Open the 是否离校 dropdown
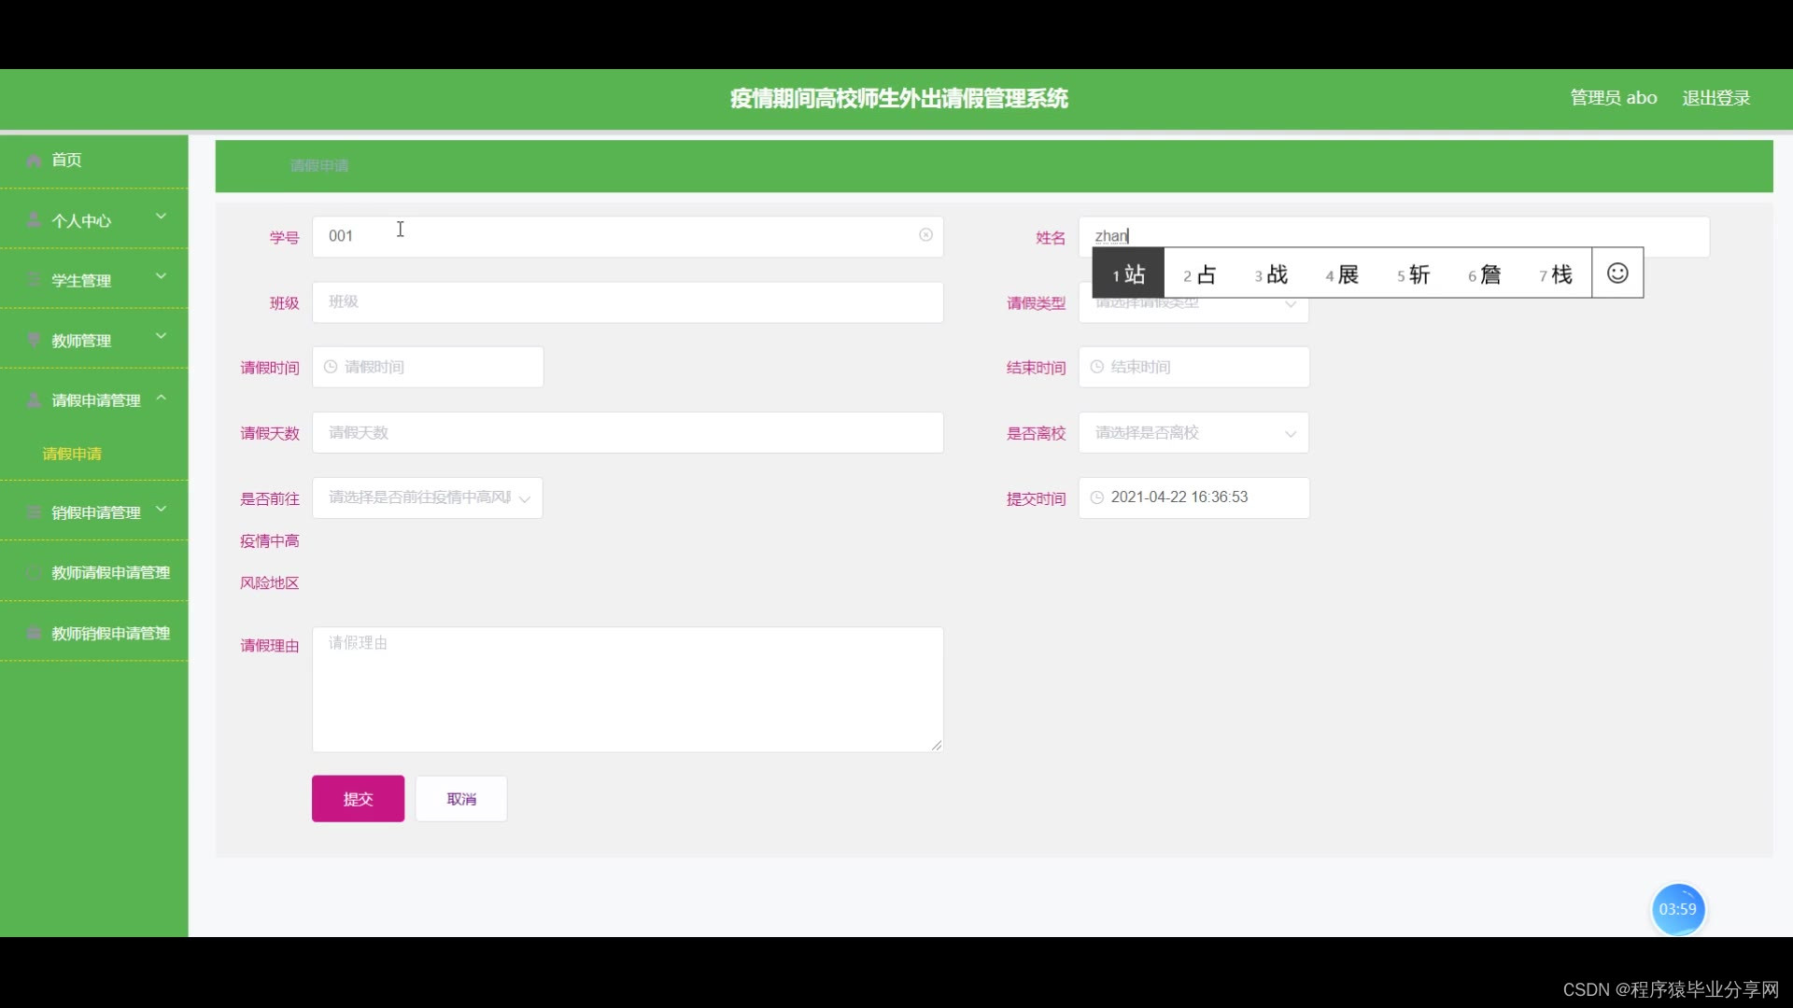This screenshot has width=1793, height=1008. point(1193,433)
